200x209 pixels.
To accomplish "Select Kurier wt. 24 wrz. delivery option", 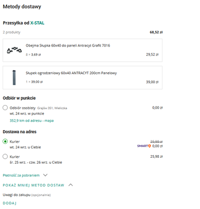I will 5,142.
